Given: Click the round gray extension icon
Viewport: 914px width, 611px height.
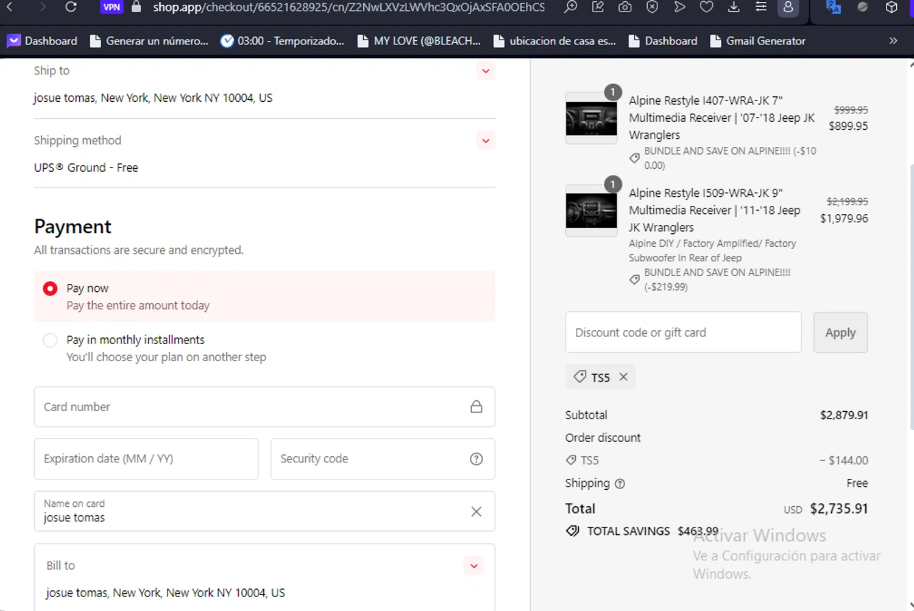Looking at the screenshot, I should click(862, 7).
